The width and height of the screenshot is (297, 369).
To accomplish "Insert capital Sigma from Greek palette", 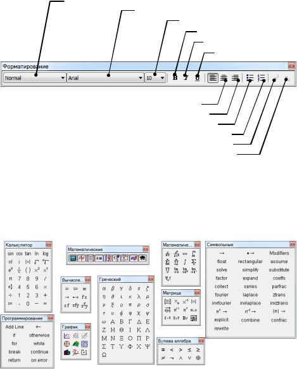I will coord(104,347).
